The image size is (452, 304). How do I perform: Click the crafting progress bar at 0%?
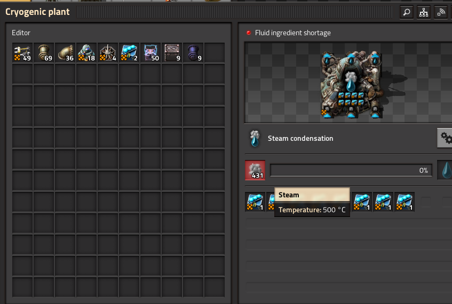351,170
